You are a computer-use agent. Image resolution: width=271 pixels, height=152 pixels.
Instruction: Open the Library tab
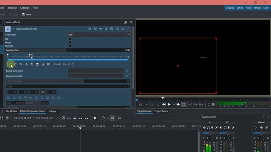point(53,111)
